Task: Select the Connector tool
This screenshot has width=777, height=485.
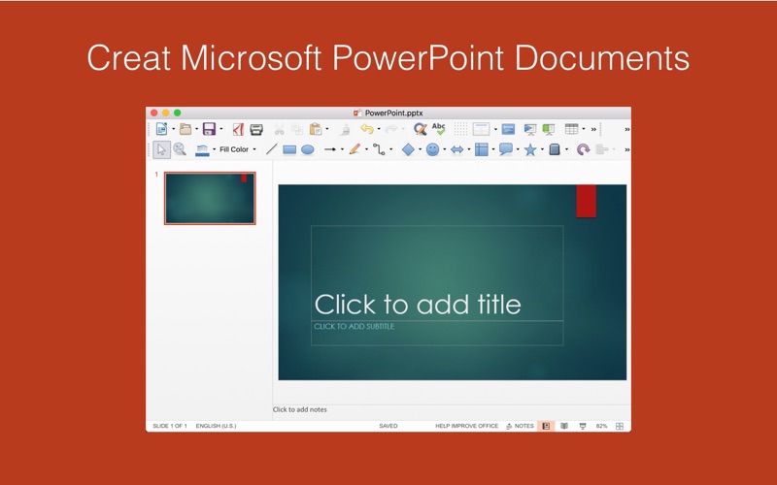Action: (x=379, y=149)
